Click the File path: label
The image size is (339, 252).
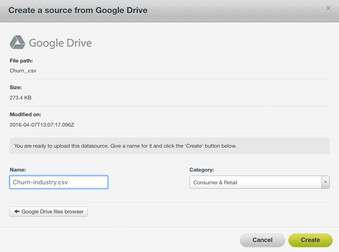[21, 61]
